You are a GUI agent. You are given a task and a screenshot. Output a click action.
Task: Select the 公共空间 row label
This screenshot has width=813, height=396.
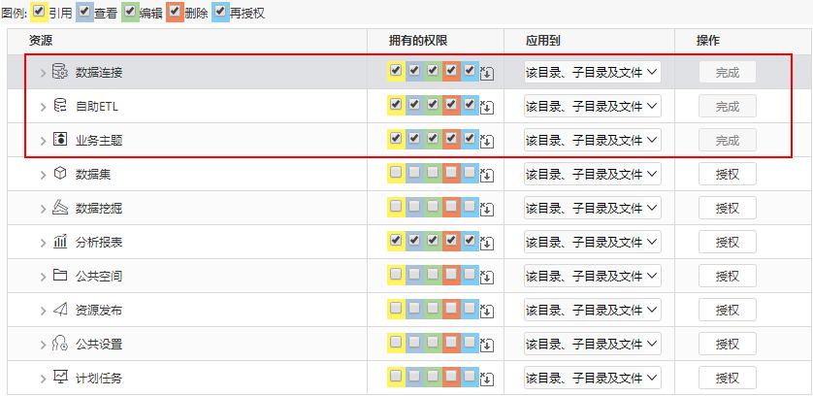99,276
